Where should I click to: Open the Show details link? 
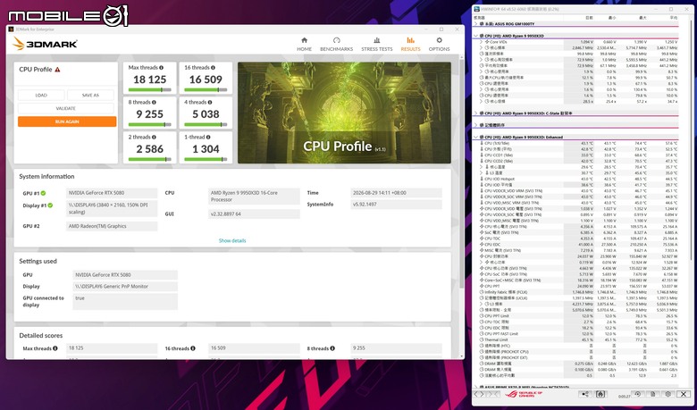[232, 241]
